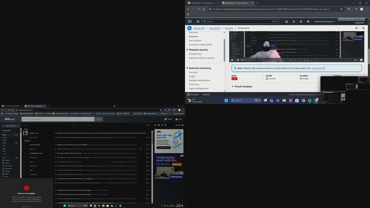Collapse the Playback security section

click(x=187, y=50)
